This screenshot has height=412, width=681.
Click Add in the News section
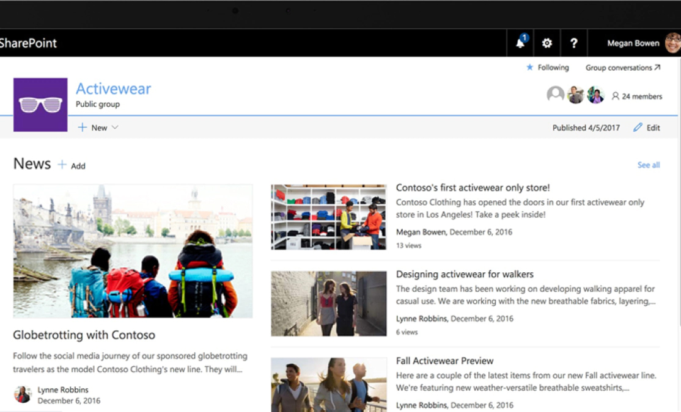(78, 165)
